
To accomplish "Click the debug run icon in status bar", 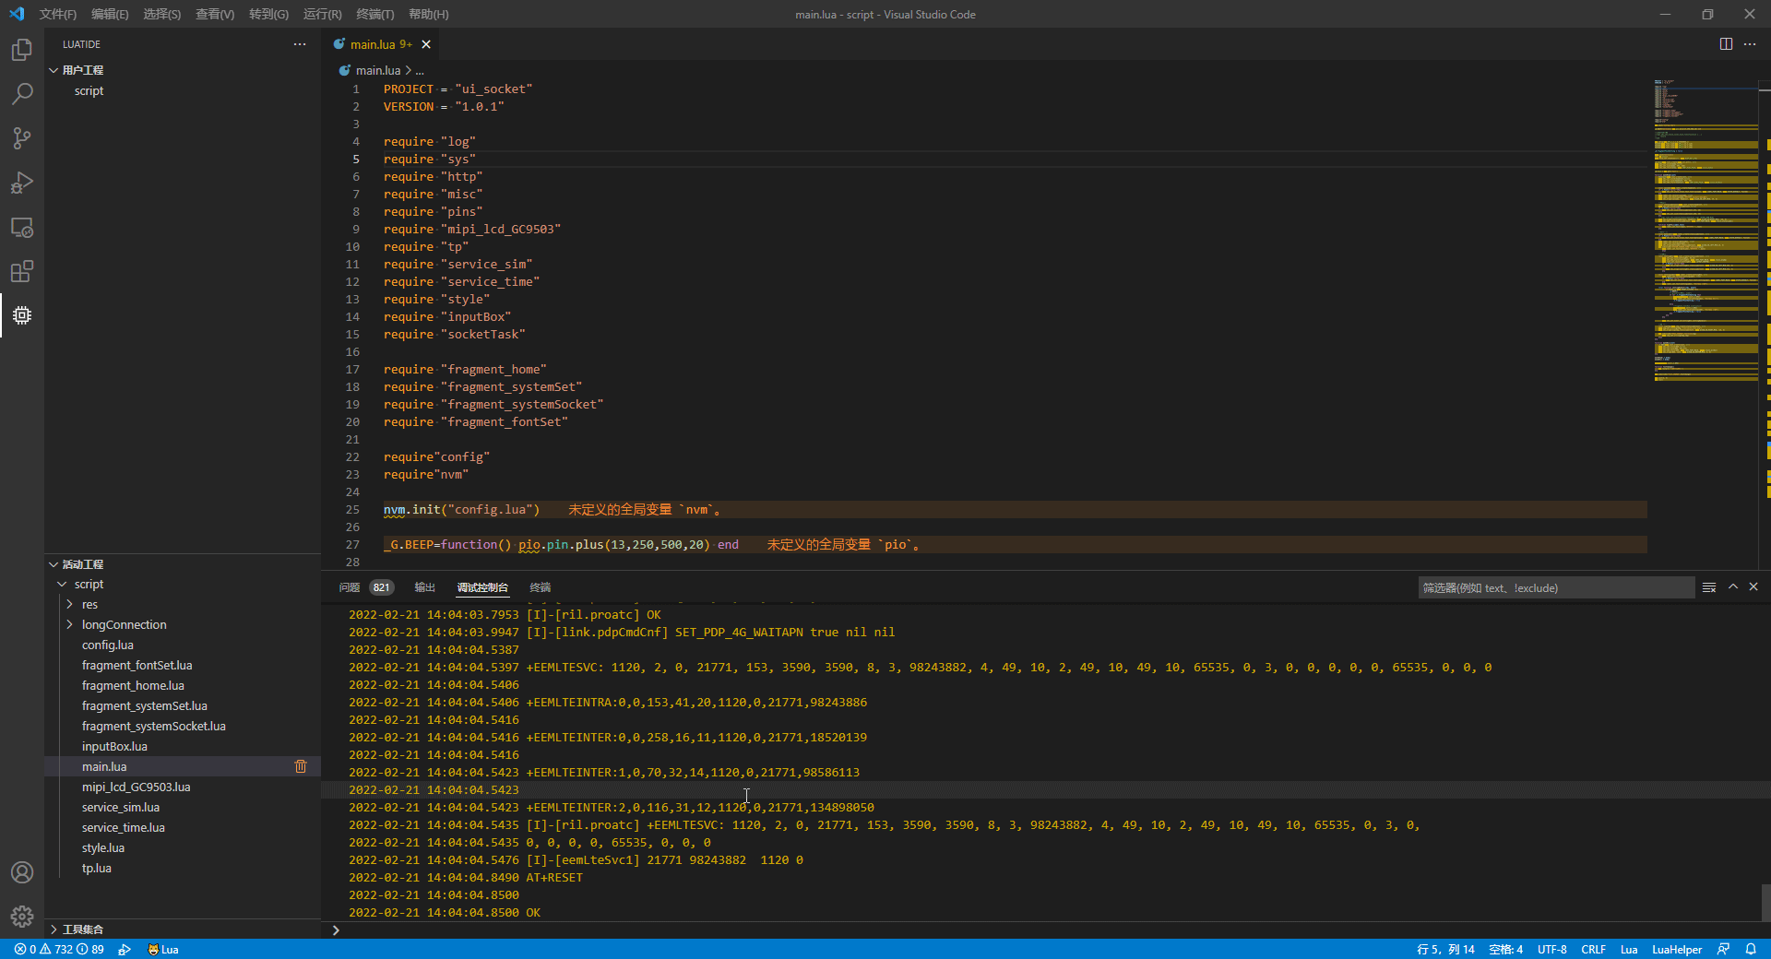I will point(125,949).
